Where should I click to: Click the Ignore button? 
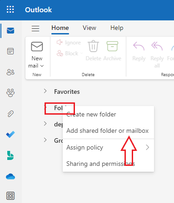[x=69, y=43]
